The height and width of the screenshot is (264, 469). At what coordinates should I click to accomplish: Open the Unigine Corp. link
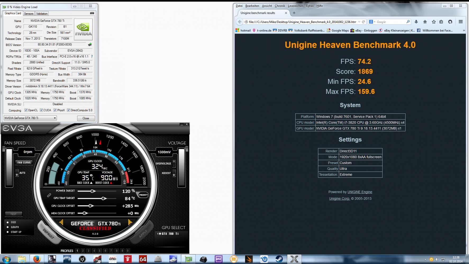pos(339,199)
